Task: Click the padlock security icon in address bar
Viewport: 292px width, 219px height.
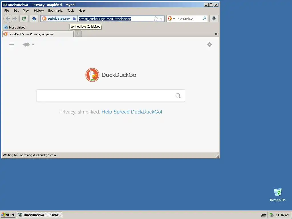Action: [x=74, y=19]
